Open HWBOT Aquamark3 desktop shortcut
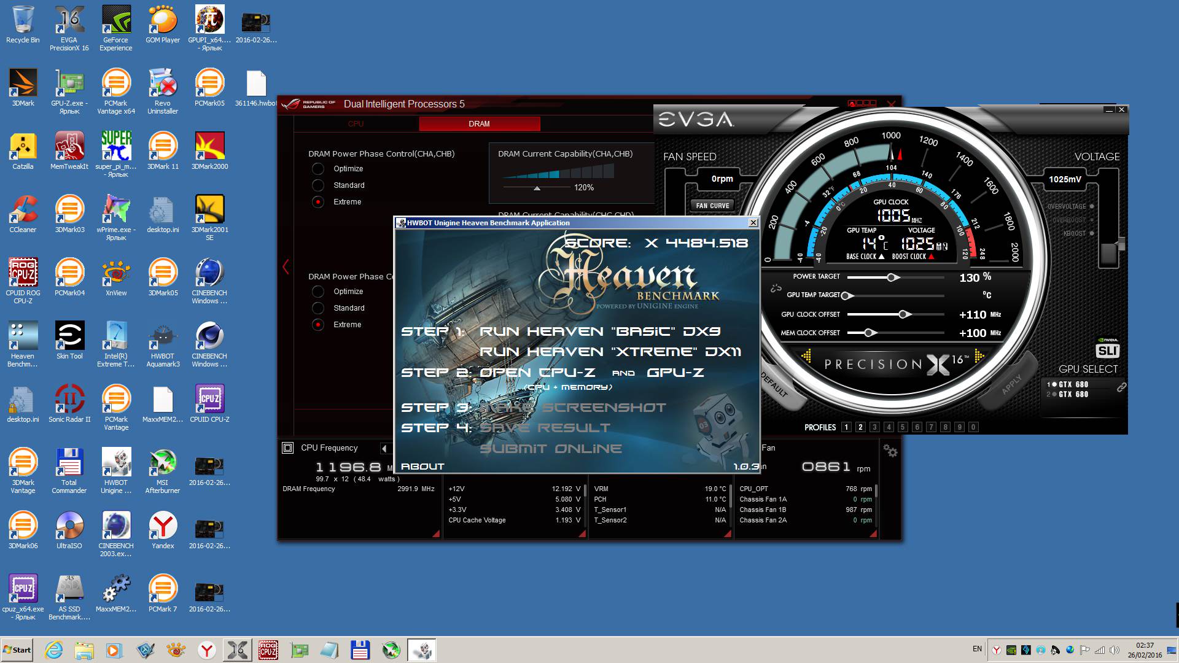Image resolution: width=1179 pixels, height=663 pixels. (163, 344)
